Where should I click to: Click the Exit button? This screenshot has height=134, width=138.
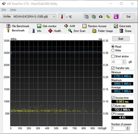point(128,17)
